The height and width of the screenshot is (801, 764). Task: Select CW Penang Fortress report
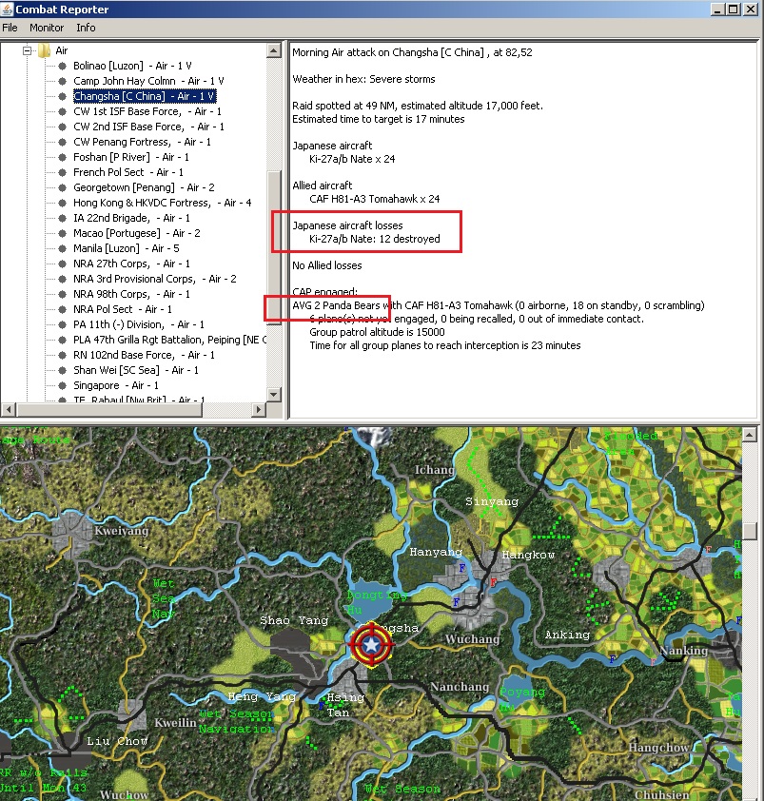pyautogui.click(x=142, y=142)
